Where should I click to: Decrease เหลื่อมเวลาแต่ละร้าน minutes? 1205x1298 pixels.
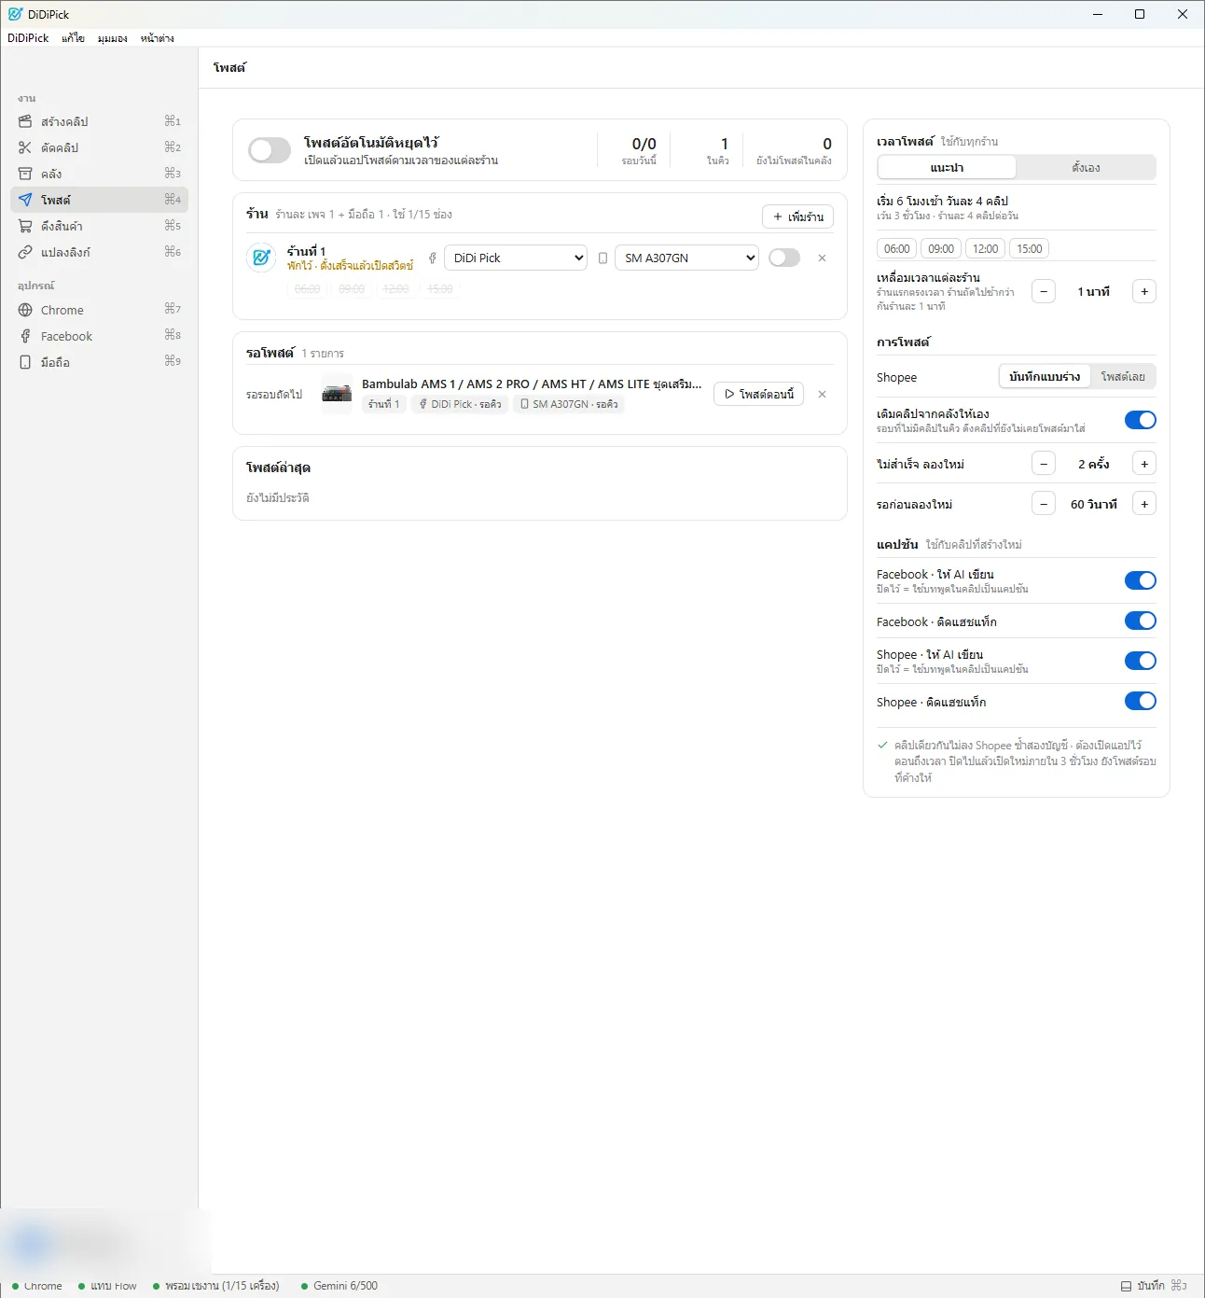(x=1044, y=292)
